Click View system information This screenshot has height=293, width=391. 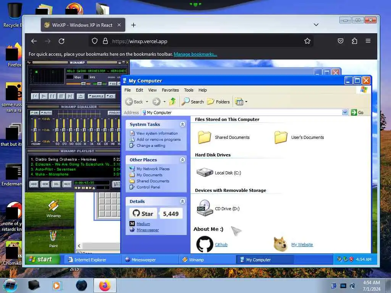[157, 133]
